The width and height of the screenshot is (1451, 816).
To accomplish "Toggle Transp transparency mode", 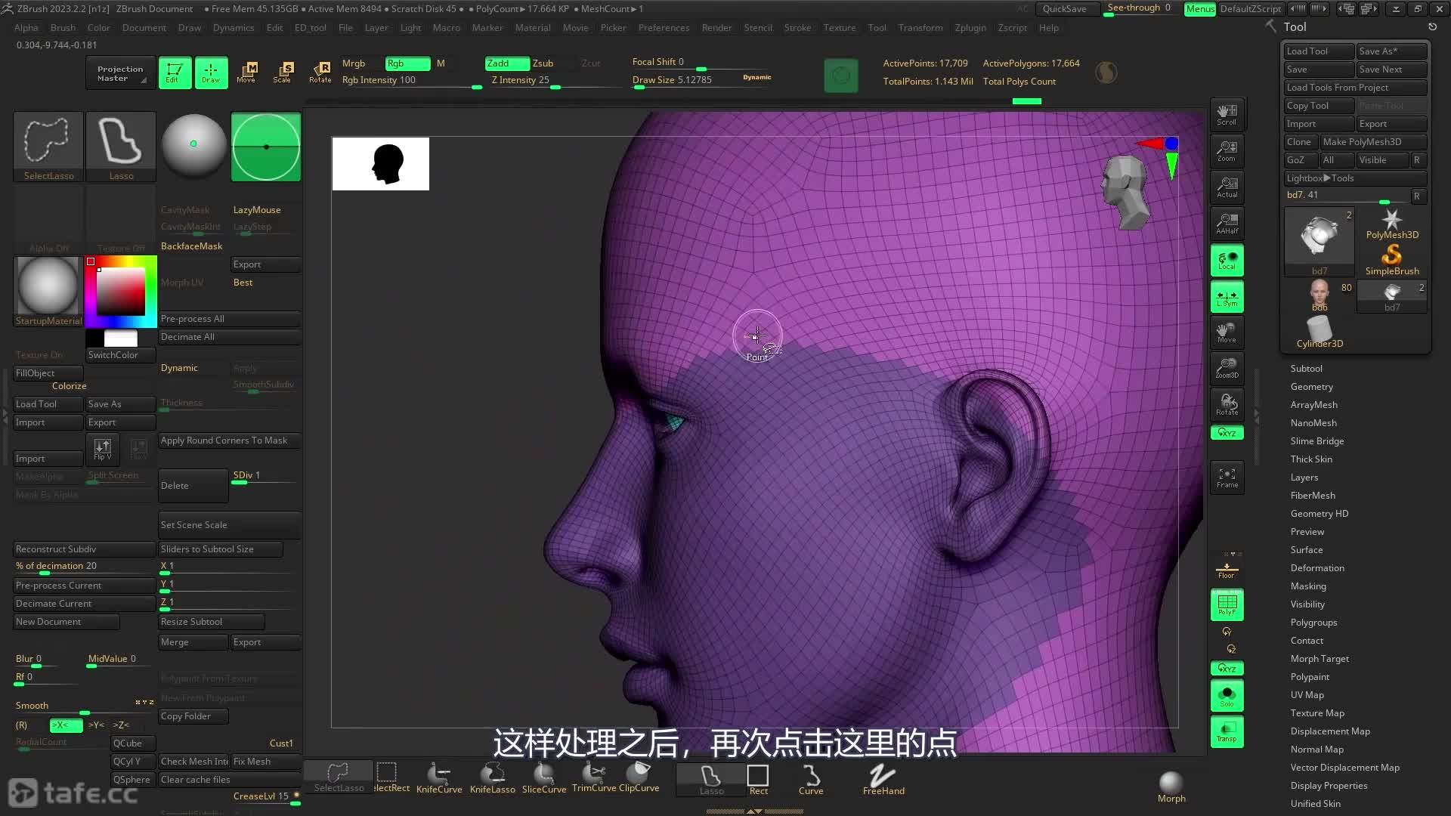I will pos(1227,731).
